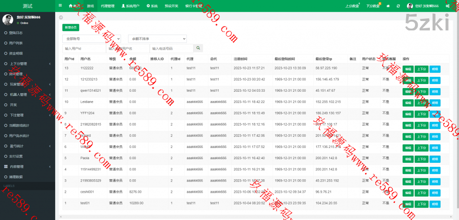The image size is (459, 220).
Task: Toggle the sidebar with the hamburger icon
Action: [x=61, y=5]
